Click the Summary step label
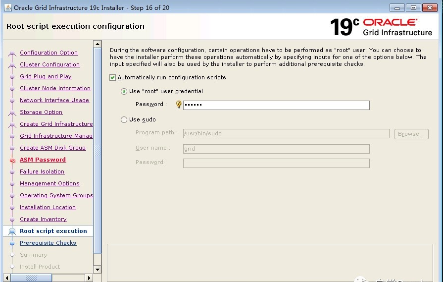 click(x=34, y=255)
